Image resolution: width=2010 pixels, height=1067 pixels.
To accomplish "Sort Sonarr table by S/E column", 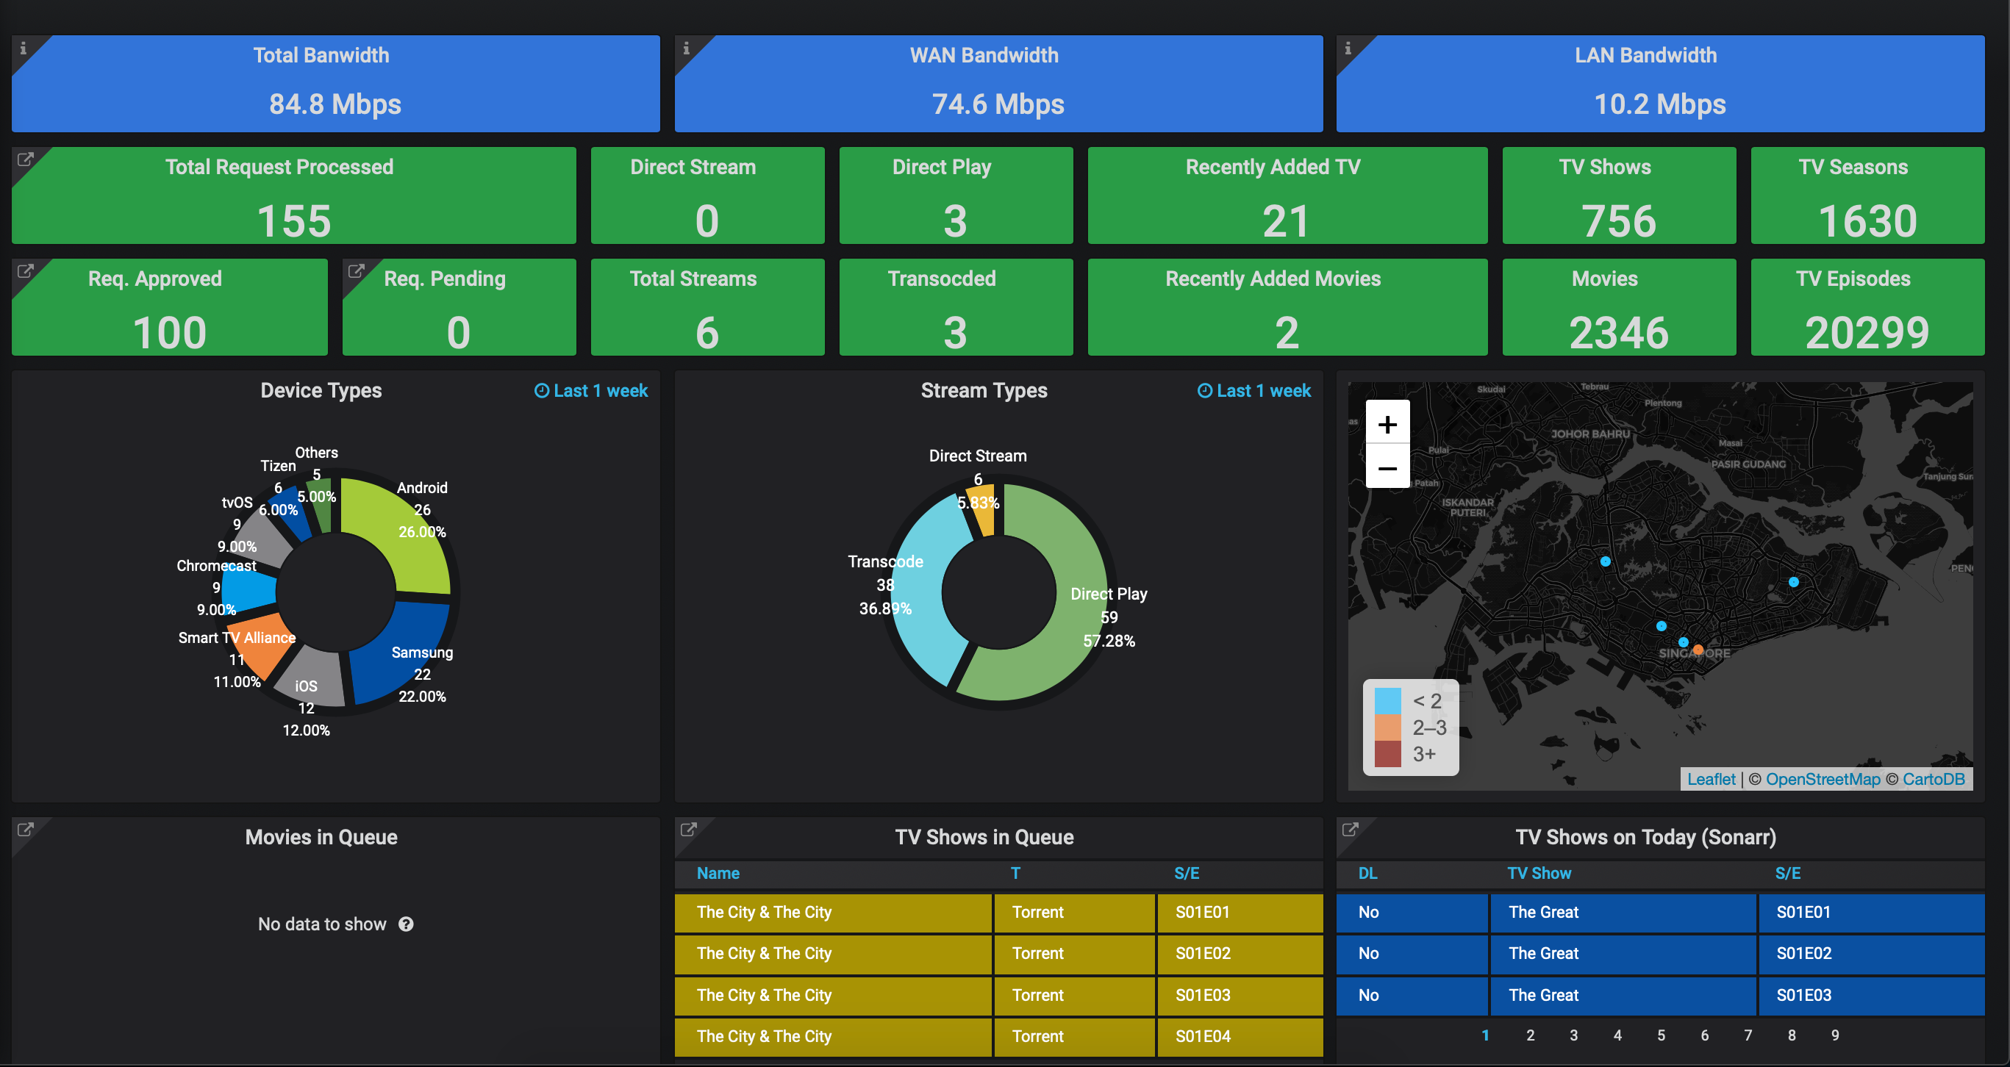I will click(x=1788, y=874).
